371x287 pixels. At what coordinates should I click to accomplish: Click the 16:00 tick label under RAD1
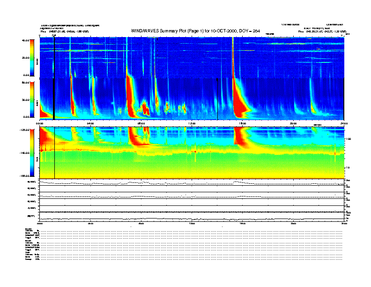(x=243, y=123)
